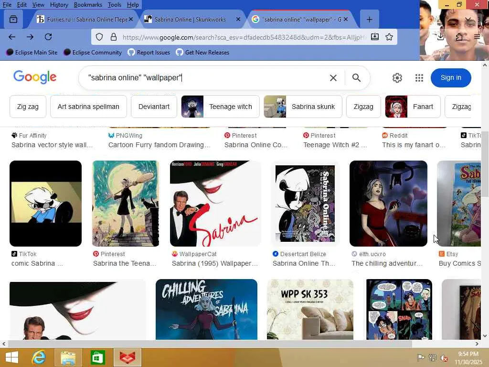The height and width of the screenshot is (367, 489).
Task: Open Google quick settings gear
Action: click(x=397, y=78)
